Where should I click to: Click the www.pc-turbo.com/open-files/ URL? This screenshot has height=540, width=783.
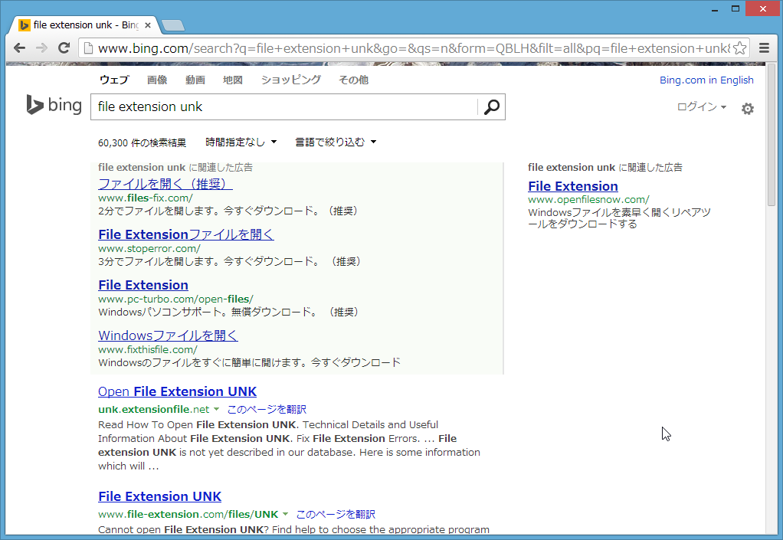(x=175, y=299)
